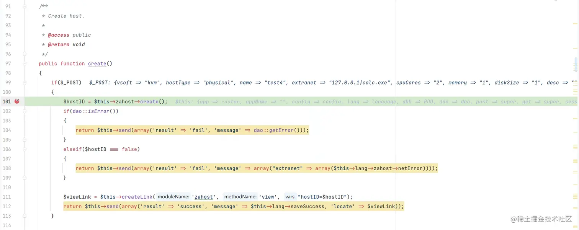Click the '$_POST:' inline debug value hint
The image size is (579, 230).
(100, 83)
